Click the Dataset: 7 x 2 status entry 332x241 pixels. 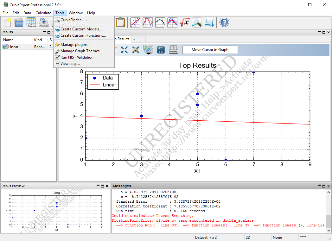[x=206, y=238]
